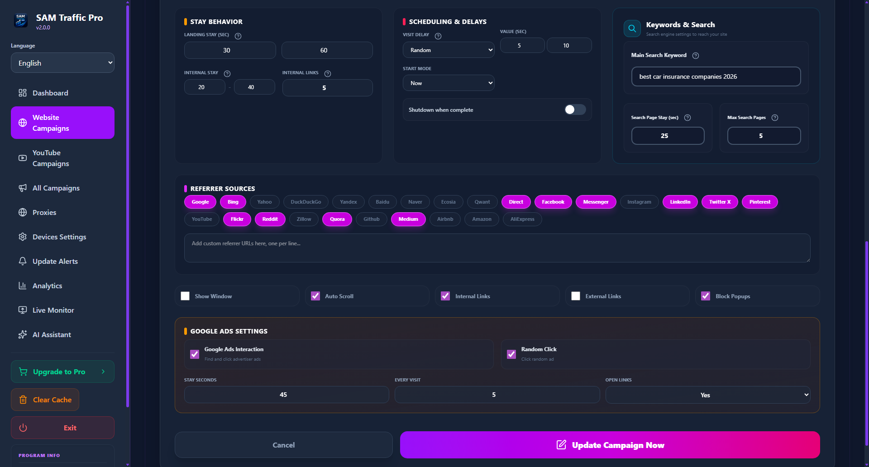Deselect the Pinterest referrer source
This screenshot has height=467, width=869.
[759, 202]
